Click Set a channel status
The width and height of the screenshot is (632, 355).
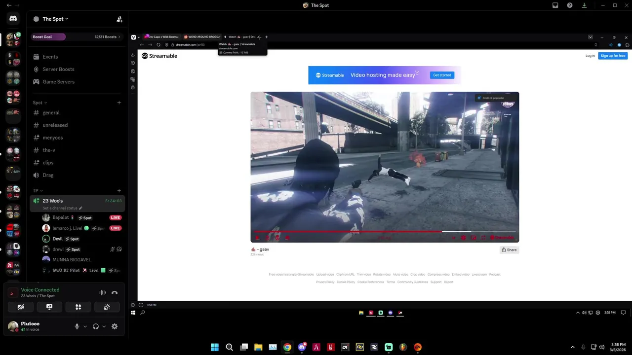pos(62,208)
